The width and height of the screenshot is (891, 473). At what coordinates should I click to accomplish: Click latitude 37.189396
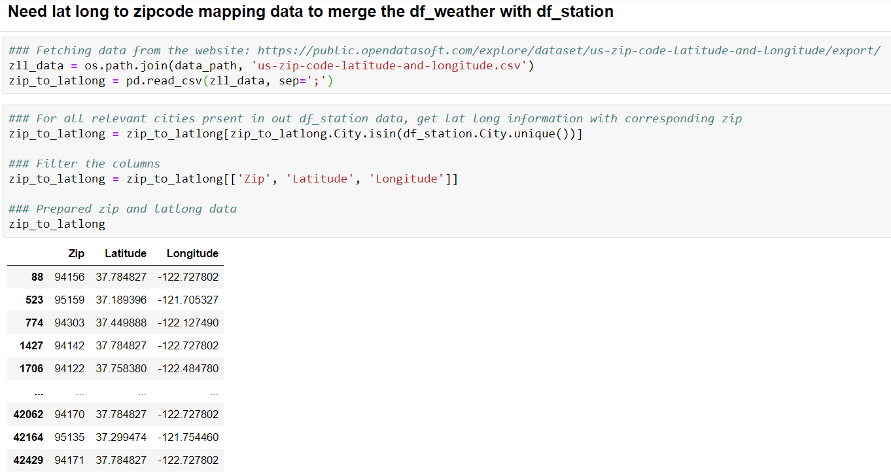tap(121, 300)
